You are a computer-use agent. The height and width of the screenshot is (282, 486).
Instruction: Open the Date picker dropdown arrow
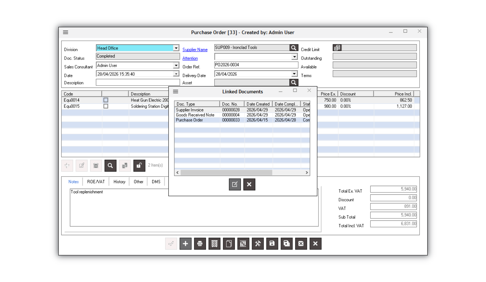coord(176,74)
